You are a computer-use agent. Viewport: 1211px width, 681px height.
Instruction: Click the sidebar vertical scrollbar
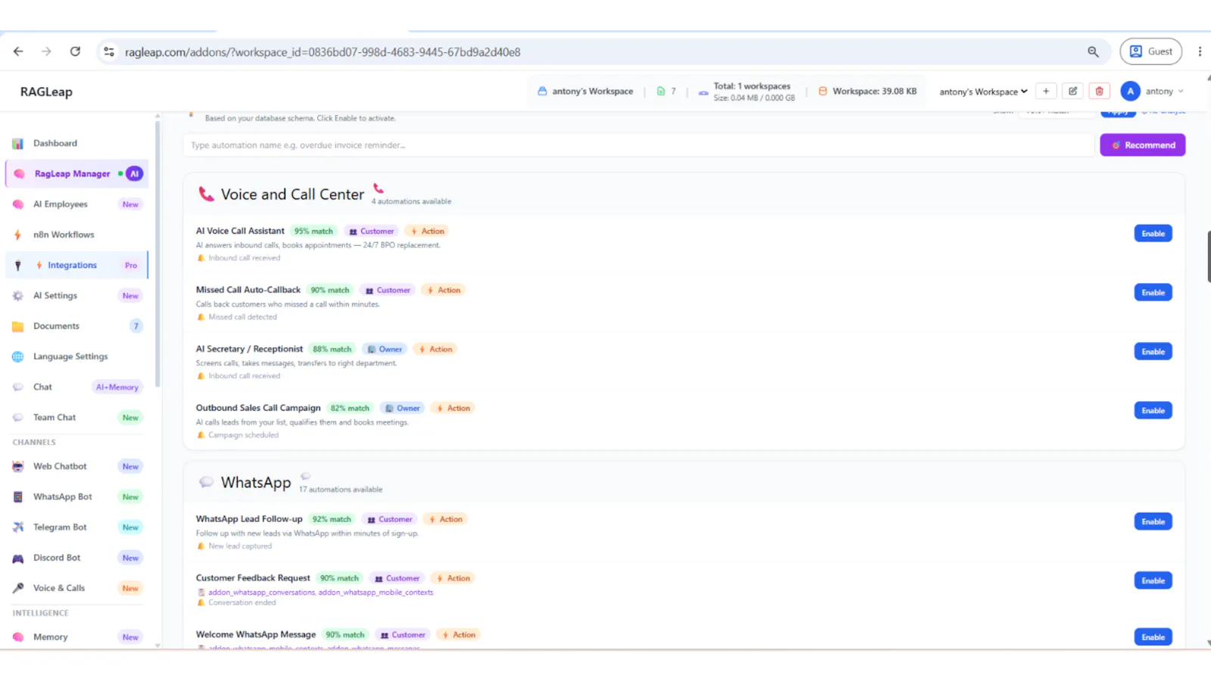tap(157, 253)
